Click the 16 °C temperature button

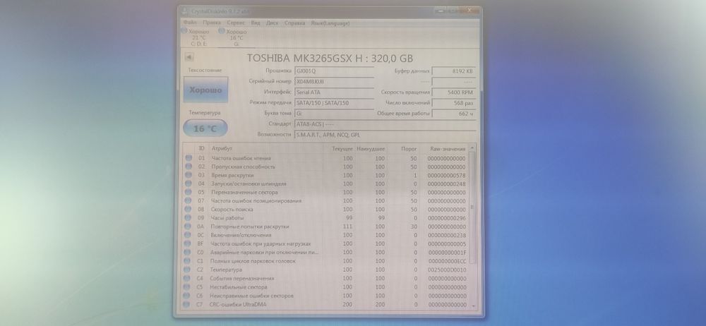click(x=205, y=129)
